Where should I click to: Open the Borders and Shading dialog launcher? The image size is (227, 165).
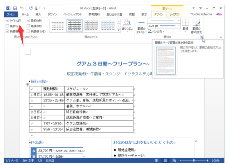click(202, 37)
